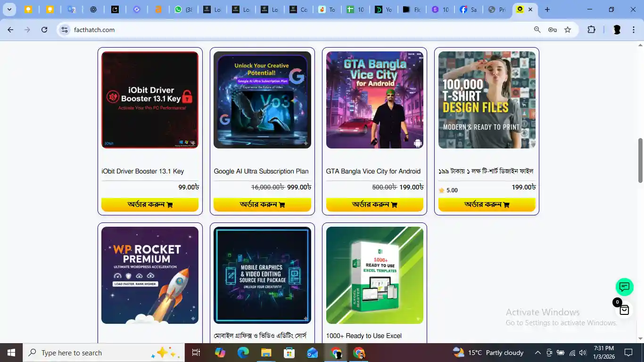Image resolution: width=644 pixels, height=362 pixels.
Task: Order GTA Bangla Vice City for Android
Action: [375, 205]
